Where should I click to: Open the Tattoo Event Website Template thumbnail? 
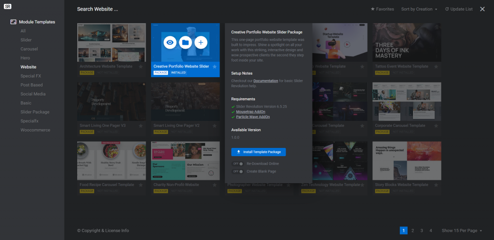click(407, 42)
